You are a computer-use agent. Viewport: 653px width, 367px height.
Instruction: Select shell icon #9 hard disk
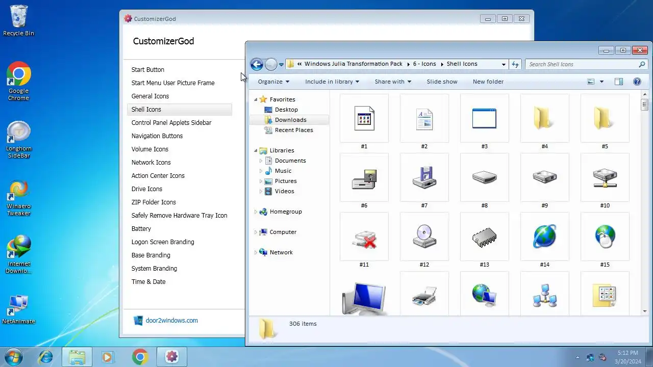545,177
